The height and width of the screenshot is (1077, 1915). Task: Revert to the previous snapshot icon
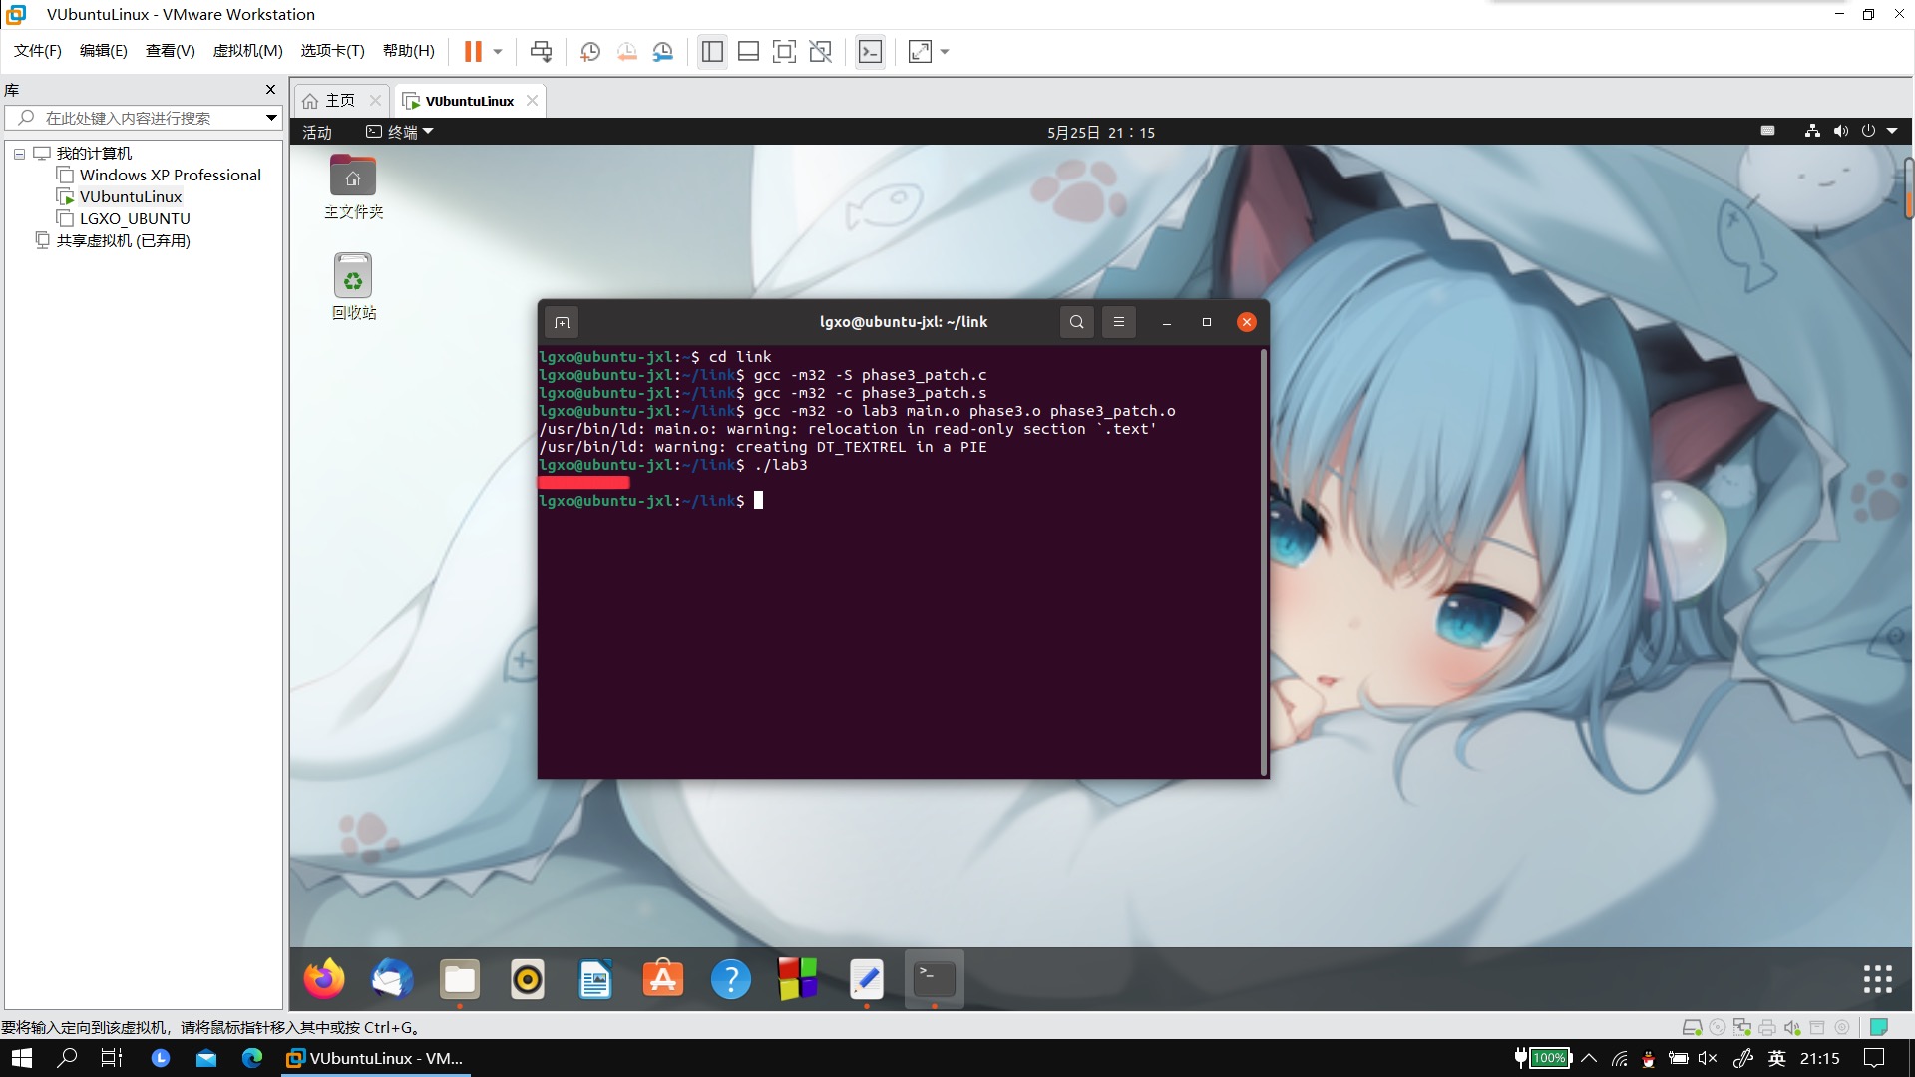(626, 51)
